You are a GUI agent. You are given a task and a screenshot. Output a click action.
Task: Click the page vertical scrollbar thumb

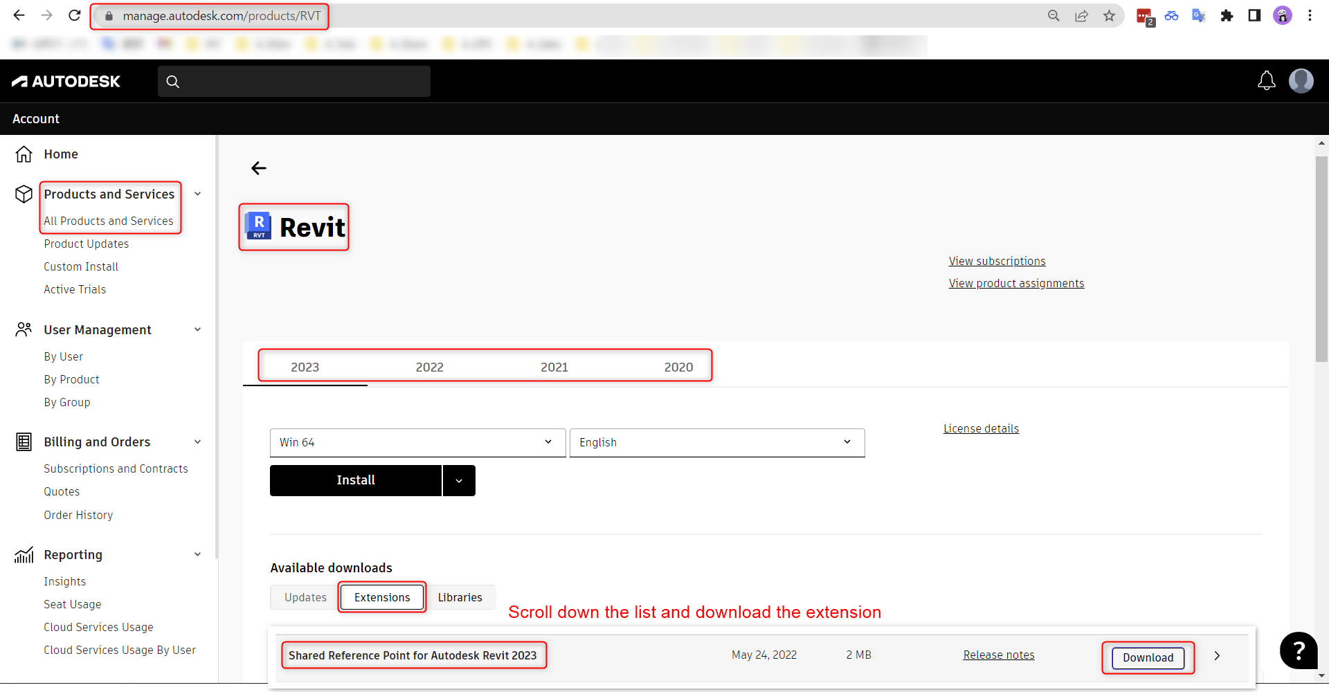[x=1321, y=259]
